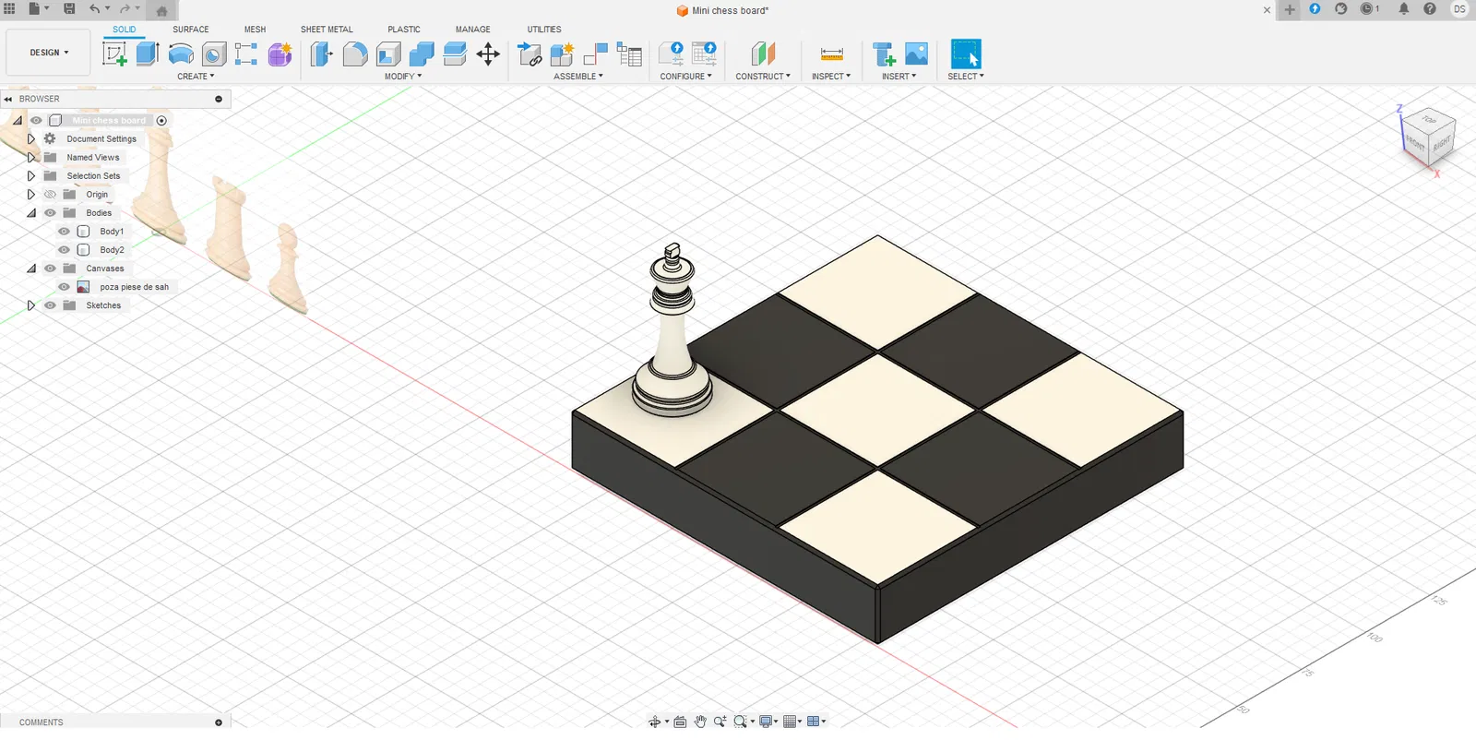1476x740 pixels.
Task: Select the Joint tool
Action: click(x=596, y=54)
